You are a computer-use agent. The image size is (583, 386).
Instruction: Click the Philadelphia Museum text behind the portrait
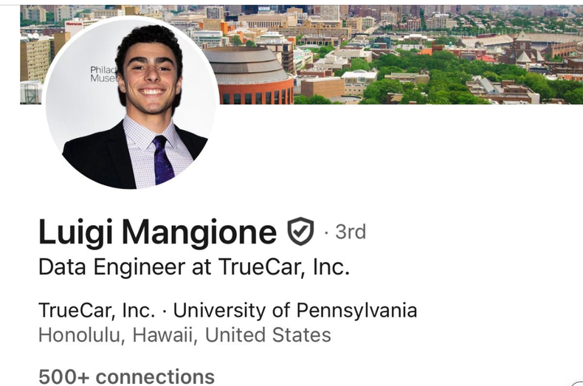pos(103,74)
